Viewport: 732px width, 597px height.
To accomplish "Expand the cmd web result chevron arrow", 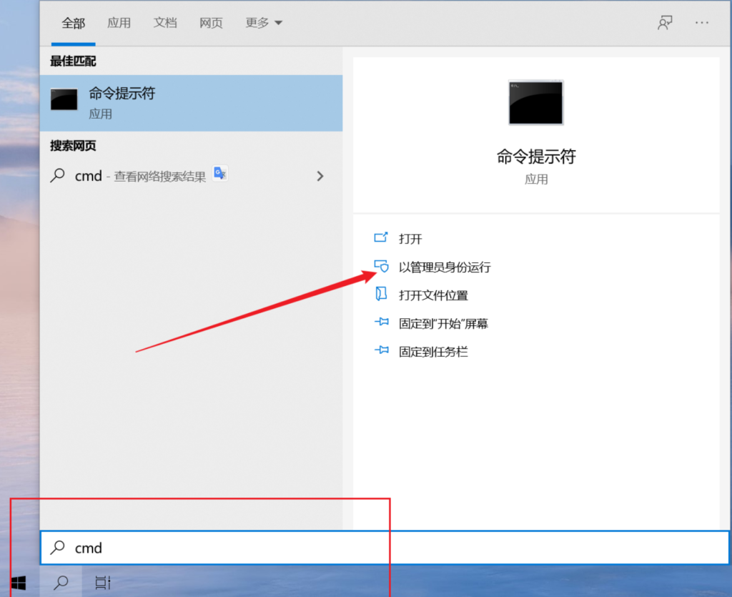I will pyautogui.click(x=320, y=176).
